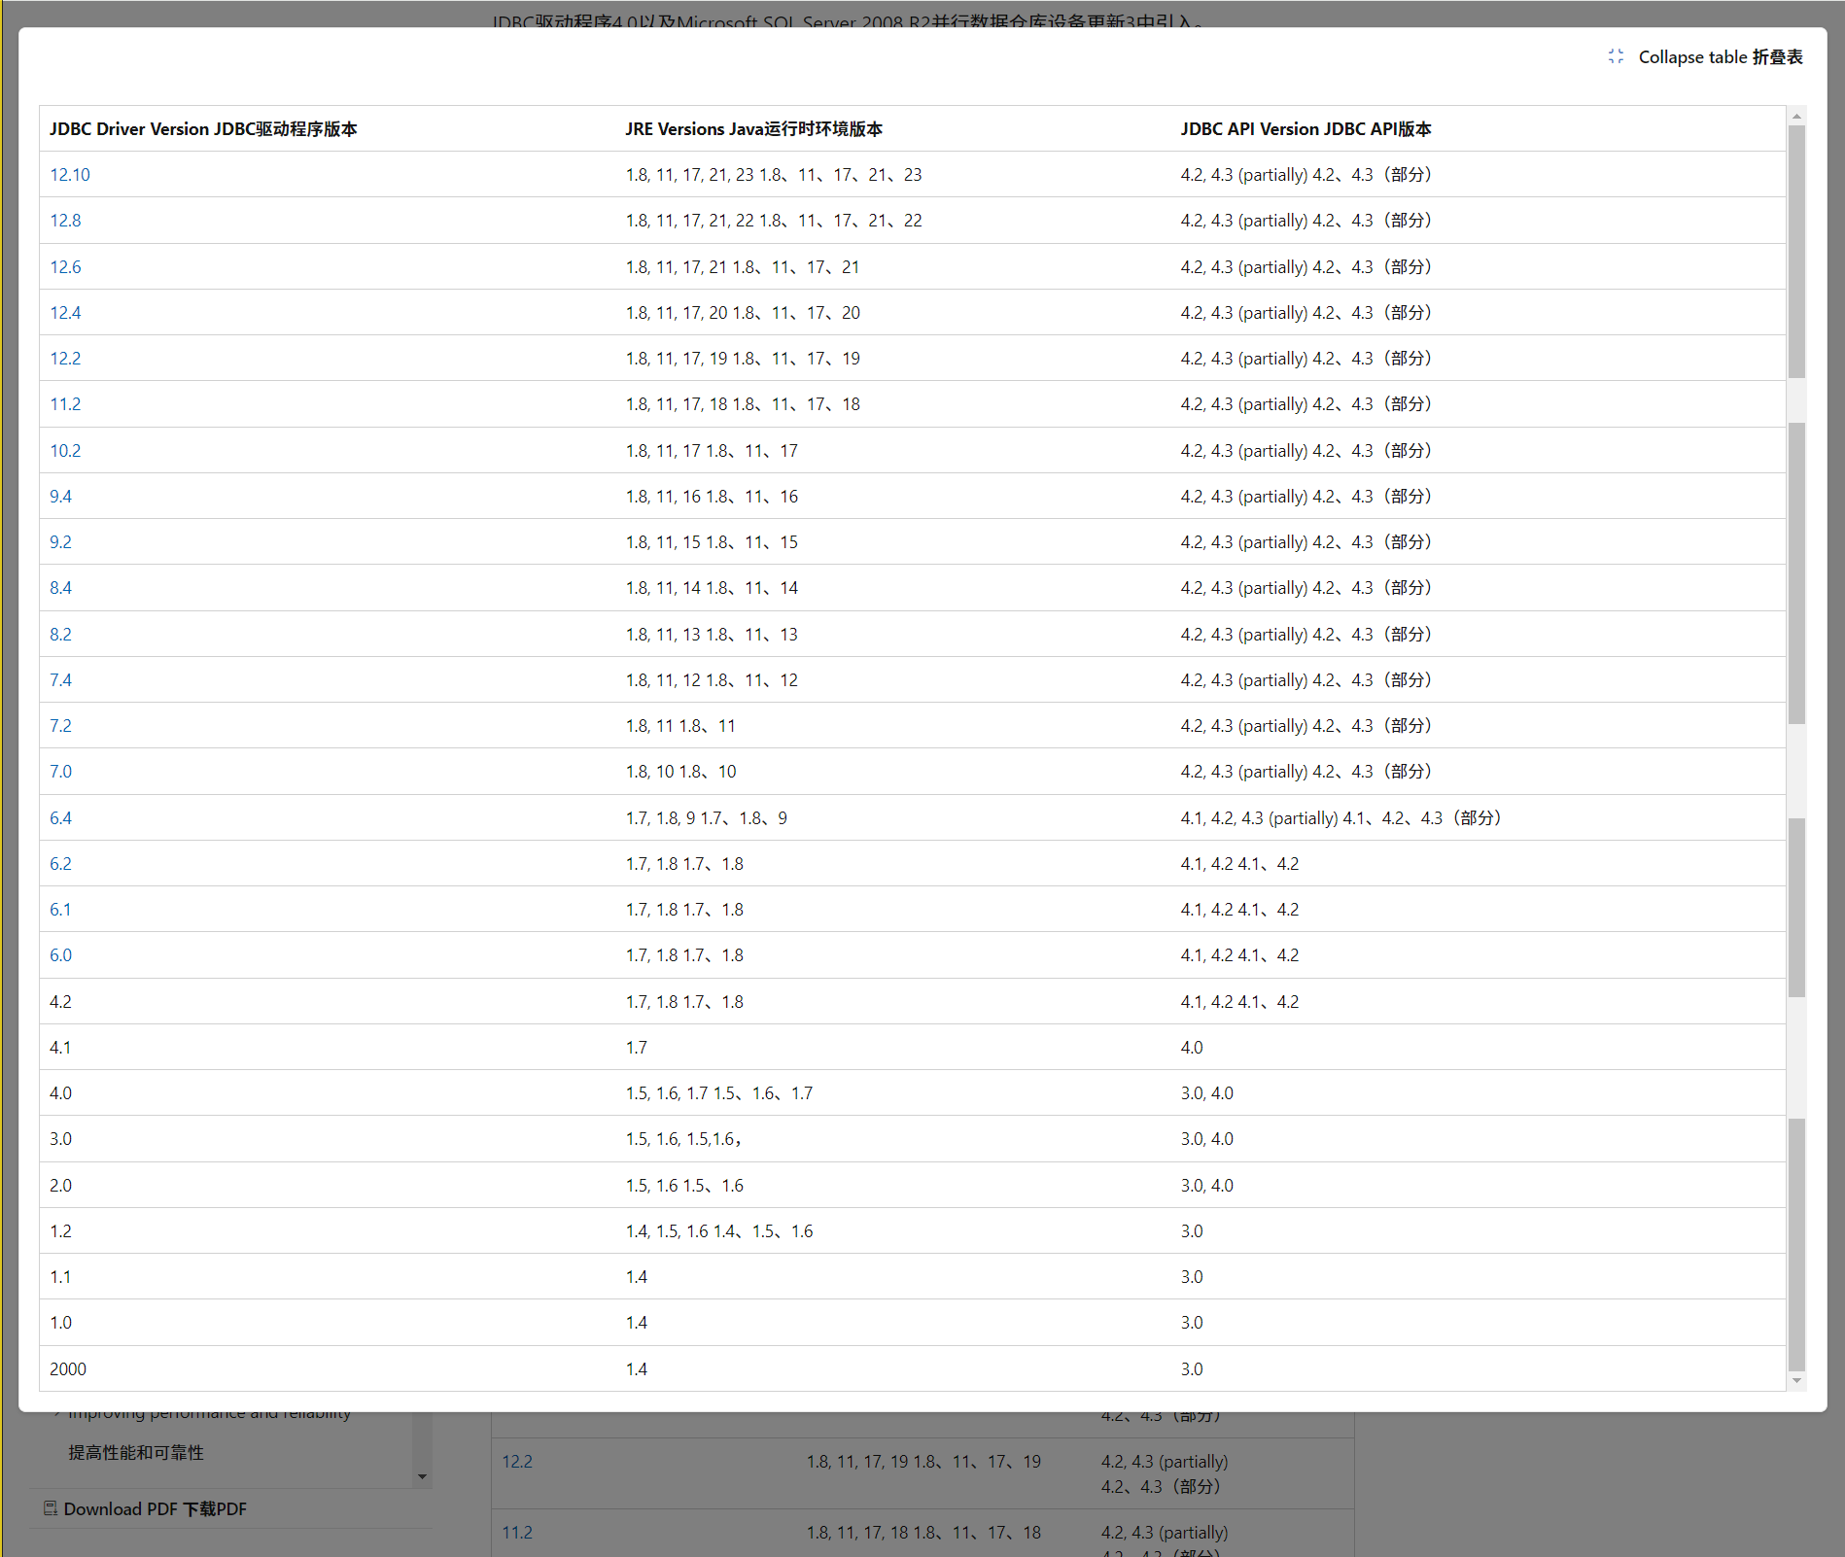Open the 11.2 link in the expanded table
Viewport: 1845px width, 1557px height.
tap(65, 404)
